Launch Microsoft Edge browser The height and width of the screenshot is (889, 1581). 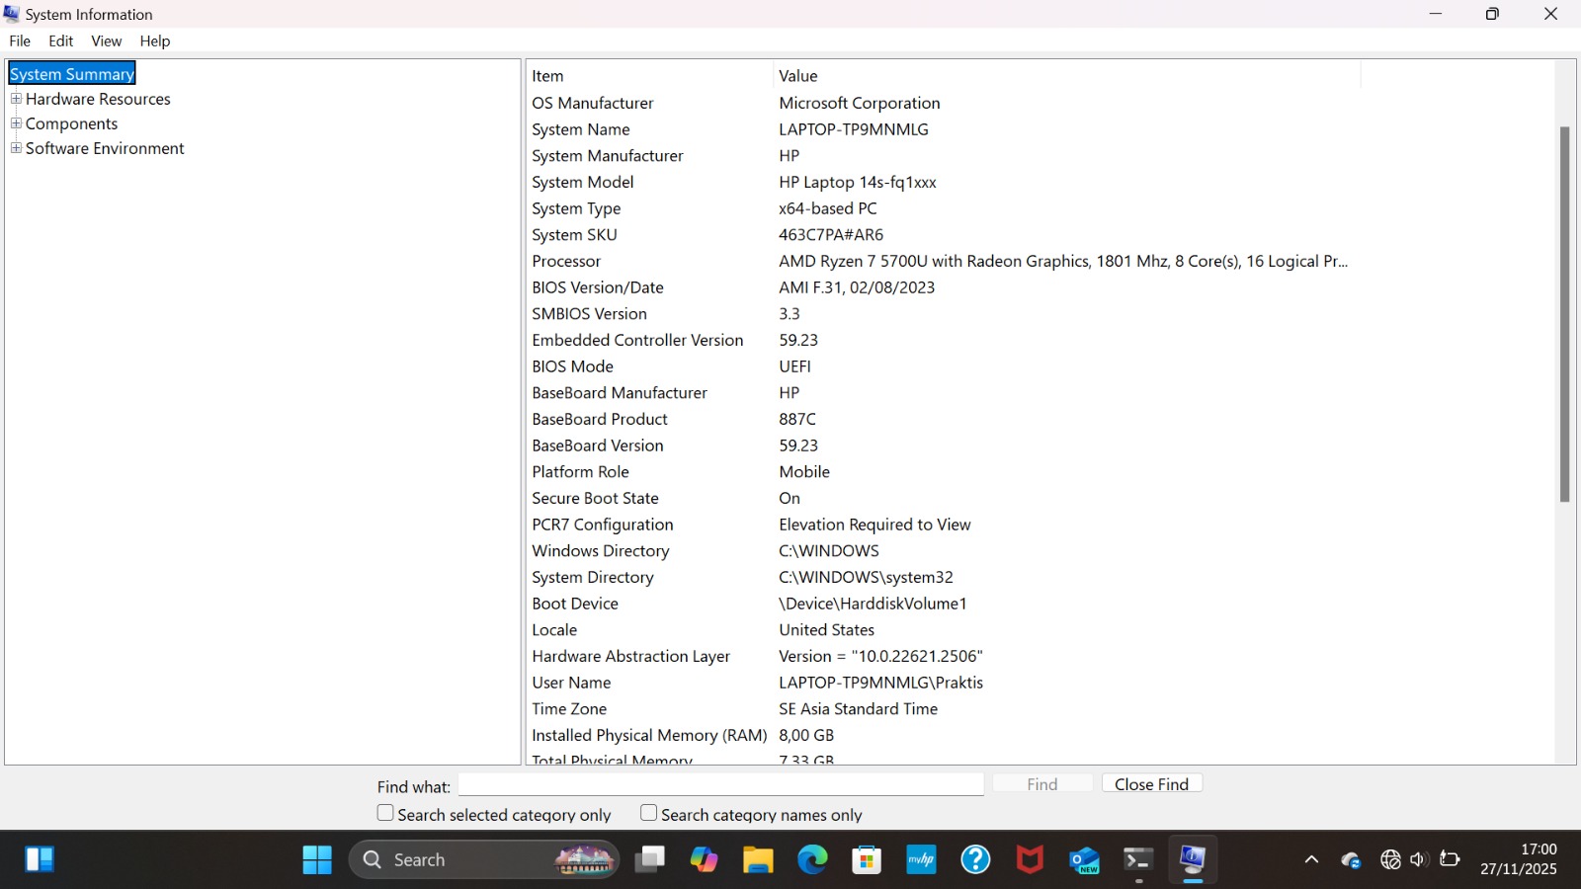[x=812, y=860]
